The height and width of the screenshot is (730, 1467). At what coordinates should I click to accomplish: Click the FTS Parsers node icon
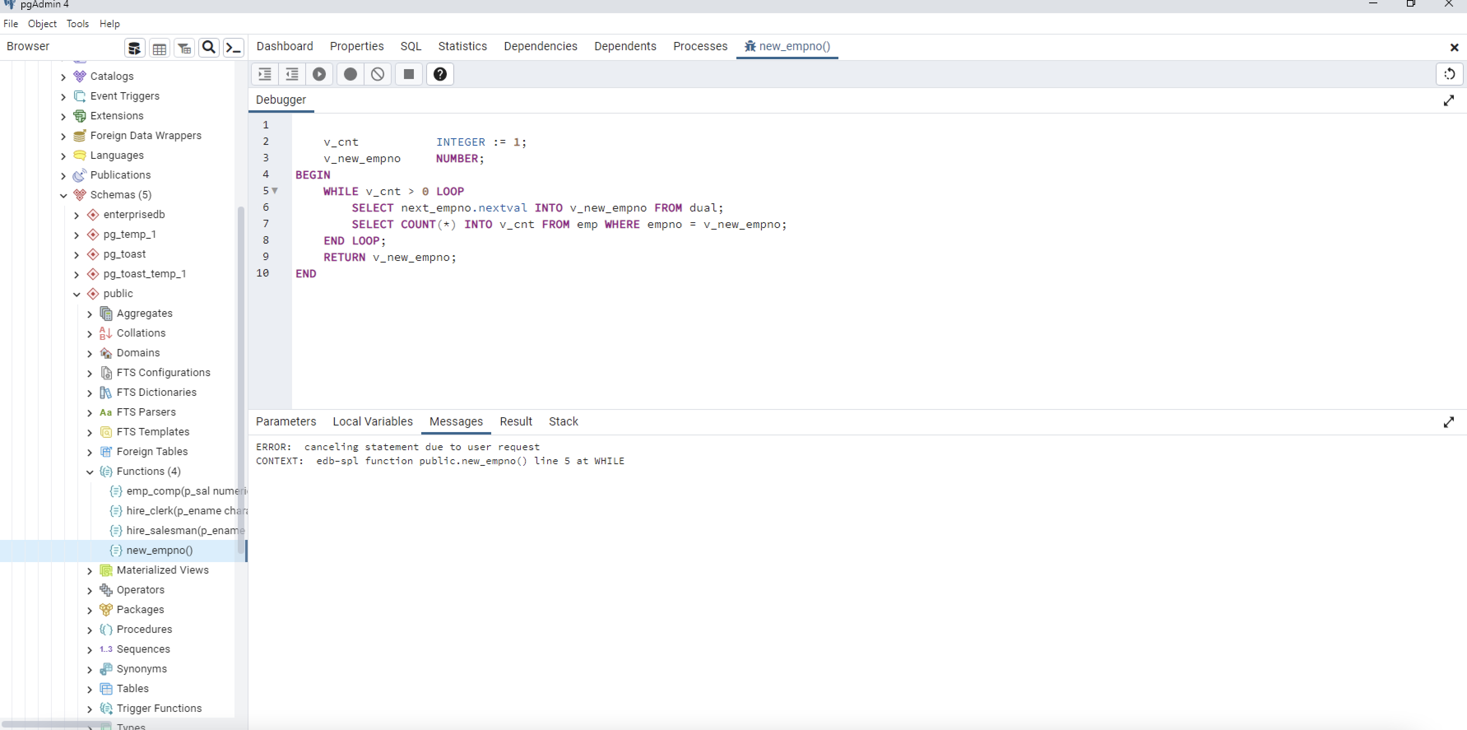point(106,412)
